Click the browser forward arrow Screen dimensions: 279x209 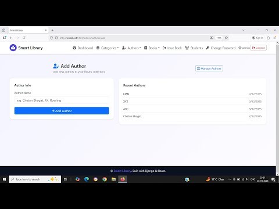[x=17, y=38]
